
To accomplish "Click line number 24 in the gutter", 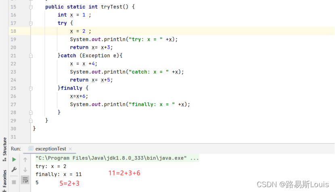I will (x=13, y=80).
